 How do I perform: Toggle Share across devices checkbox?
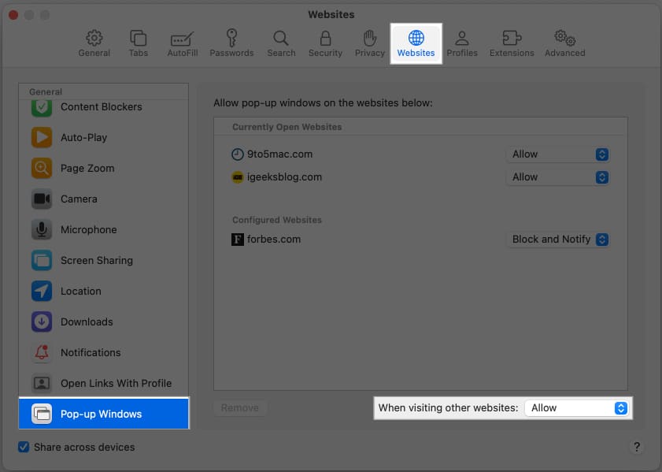tap(24, 447)
